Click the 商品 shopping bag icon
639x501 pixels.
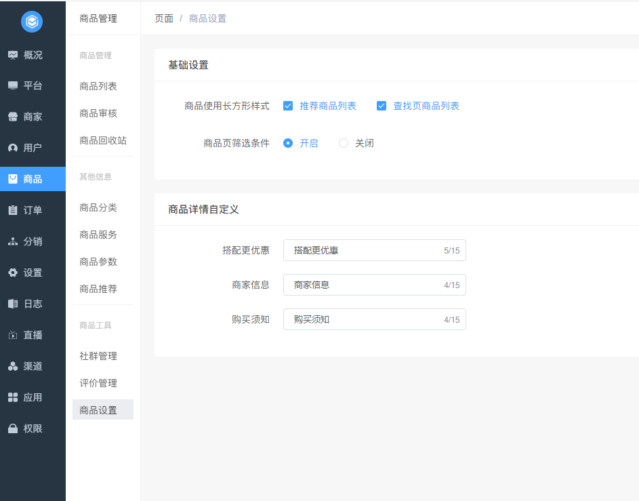13,179
